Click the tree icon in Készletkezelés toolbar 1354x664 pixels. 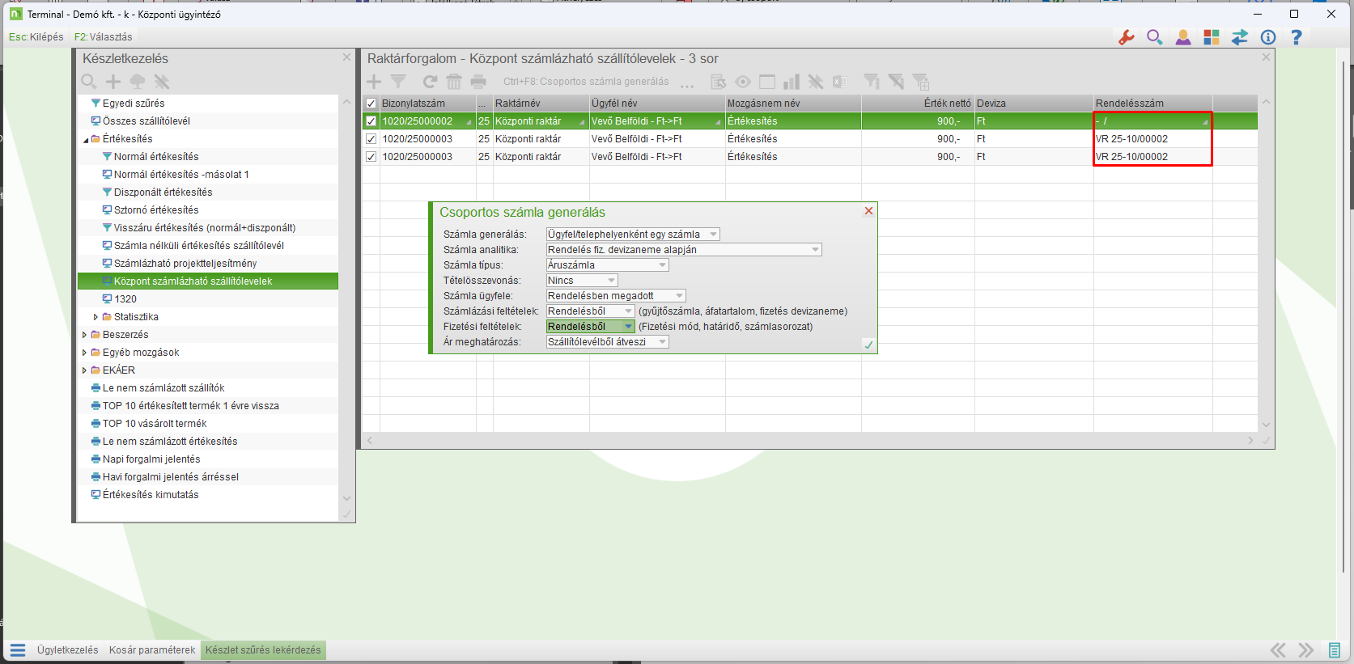click(138, 82)
